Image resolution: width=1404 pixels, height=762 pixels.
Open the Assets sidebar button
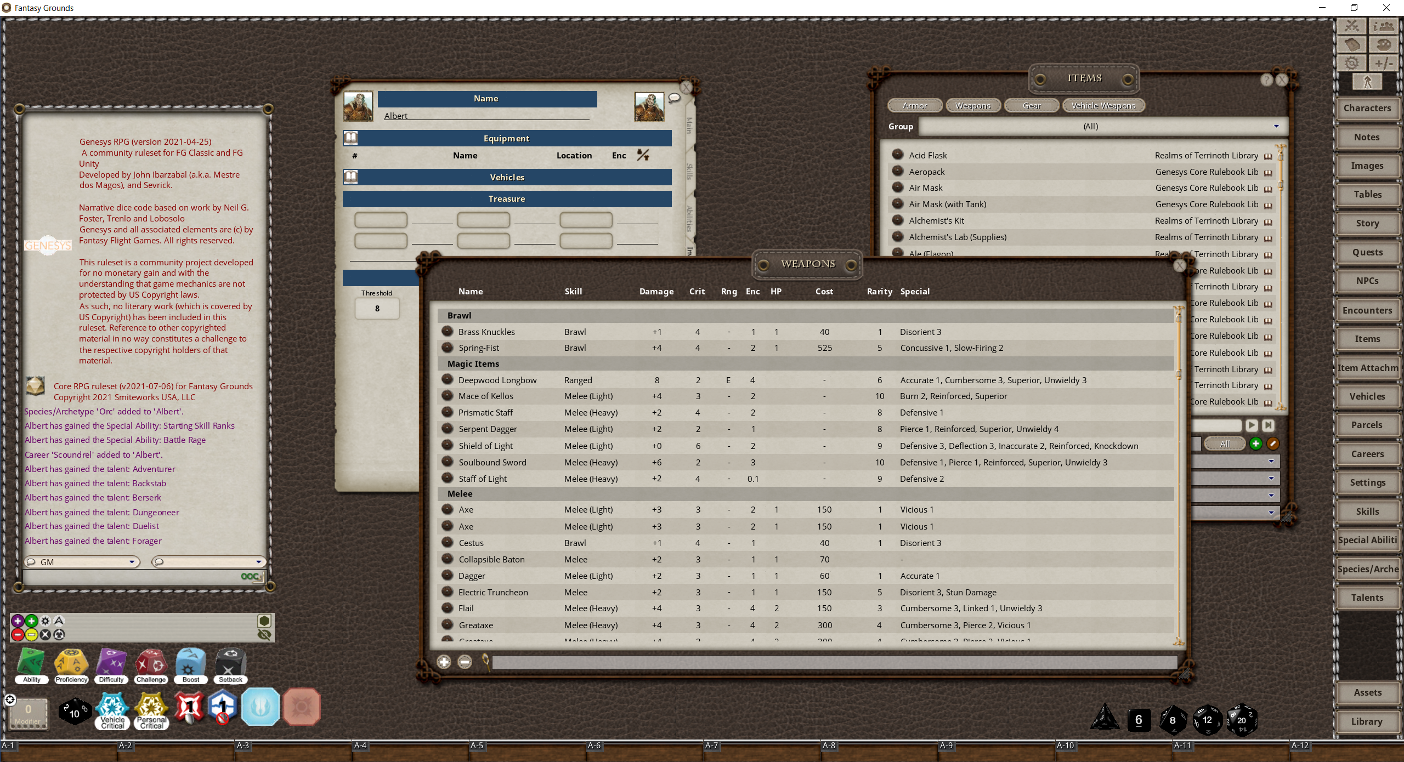coord(1367,692)
